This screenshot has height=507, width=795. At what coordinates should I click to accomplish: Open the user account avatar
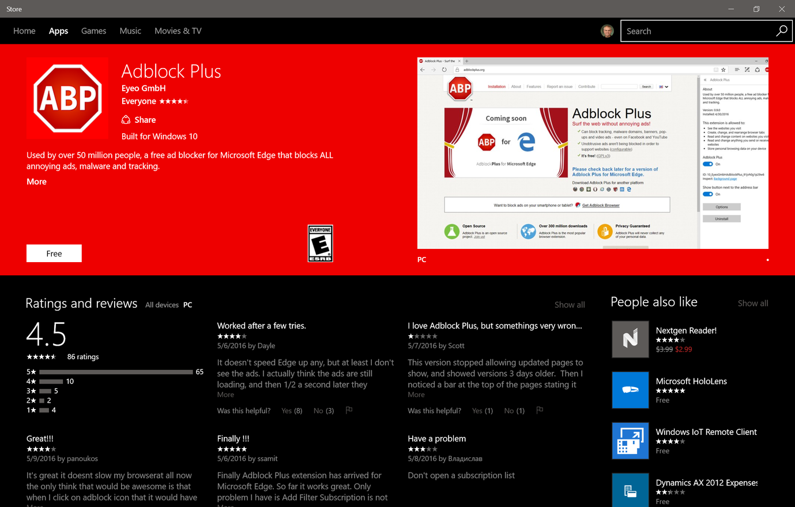pyautogui.click(x=607, y=31)
